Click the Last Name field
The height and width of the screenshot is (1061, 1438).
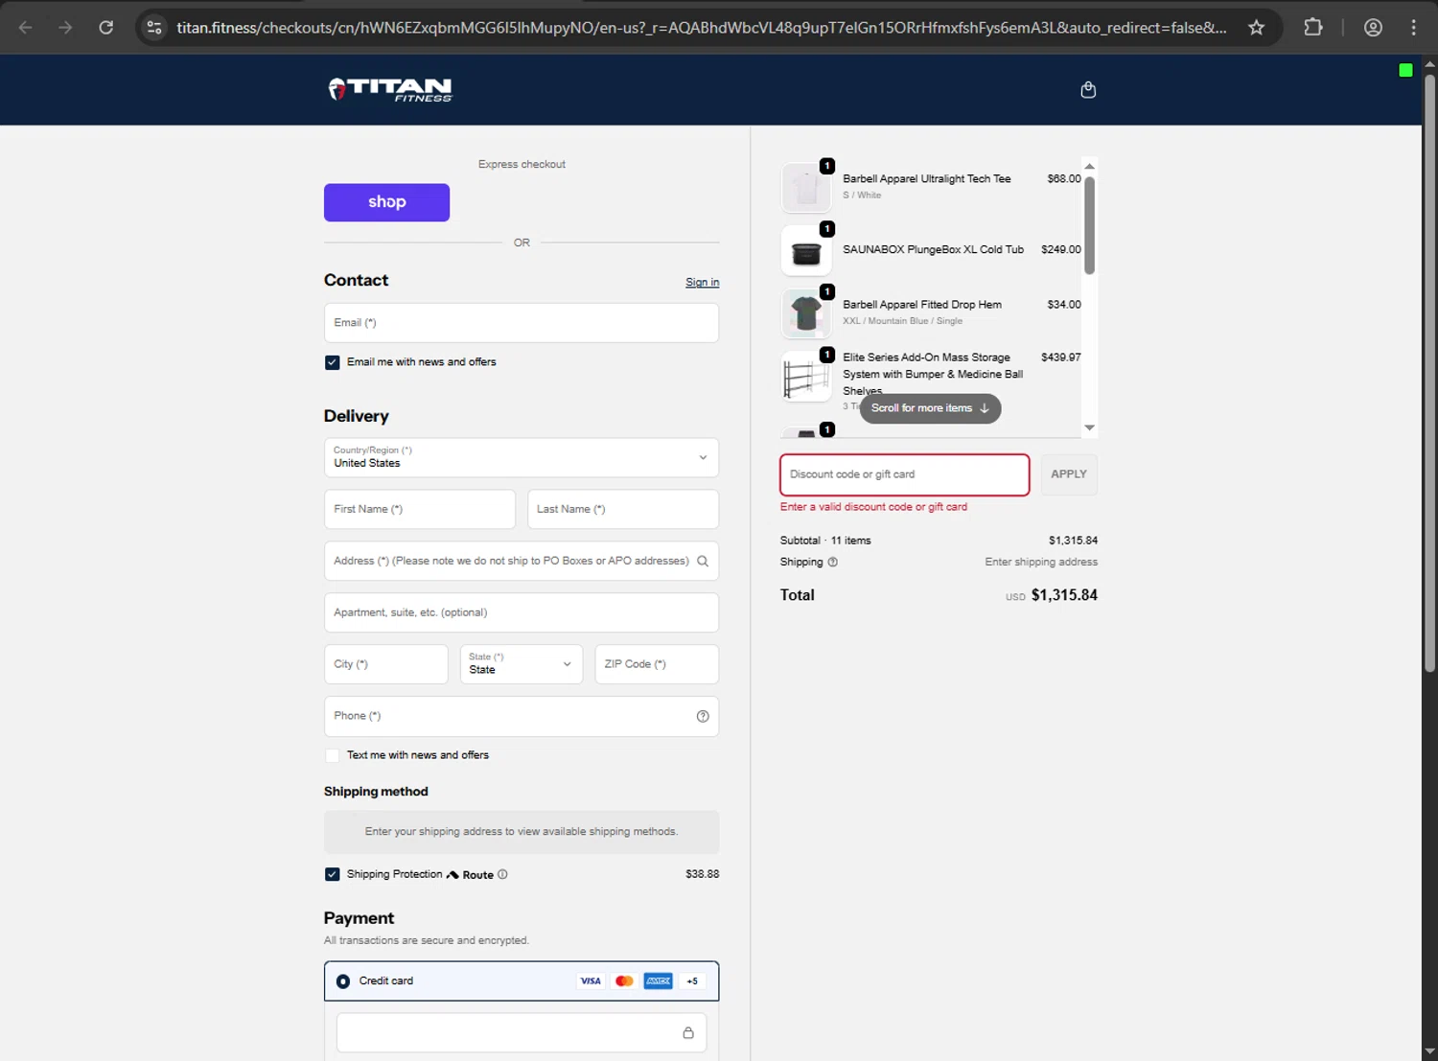click(623, 510)
